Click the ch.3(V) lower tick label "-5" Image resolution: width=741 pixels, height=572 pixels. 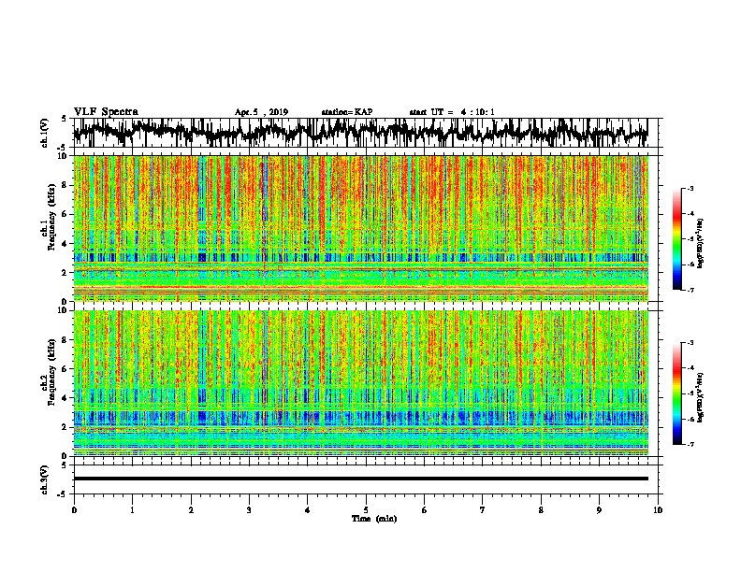point(63,494)
